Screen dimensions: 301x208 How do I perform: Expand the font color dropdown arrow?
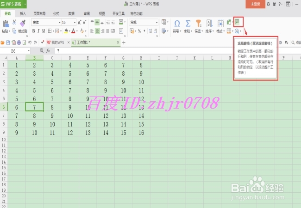pyautogui.click(x=77, y=31)
